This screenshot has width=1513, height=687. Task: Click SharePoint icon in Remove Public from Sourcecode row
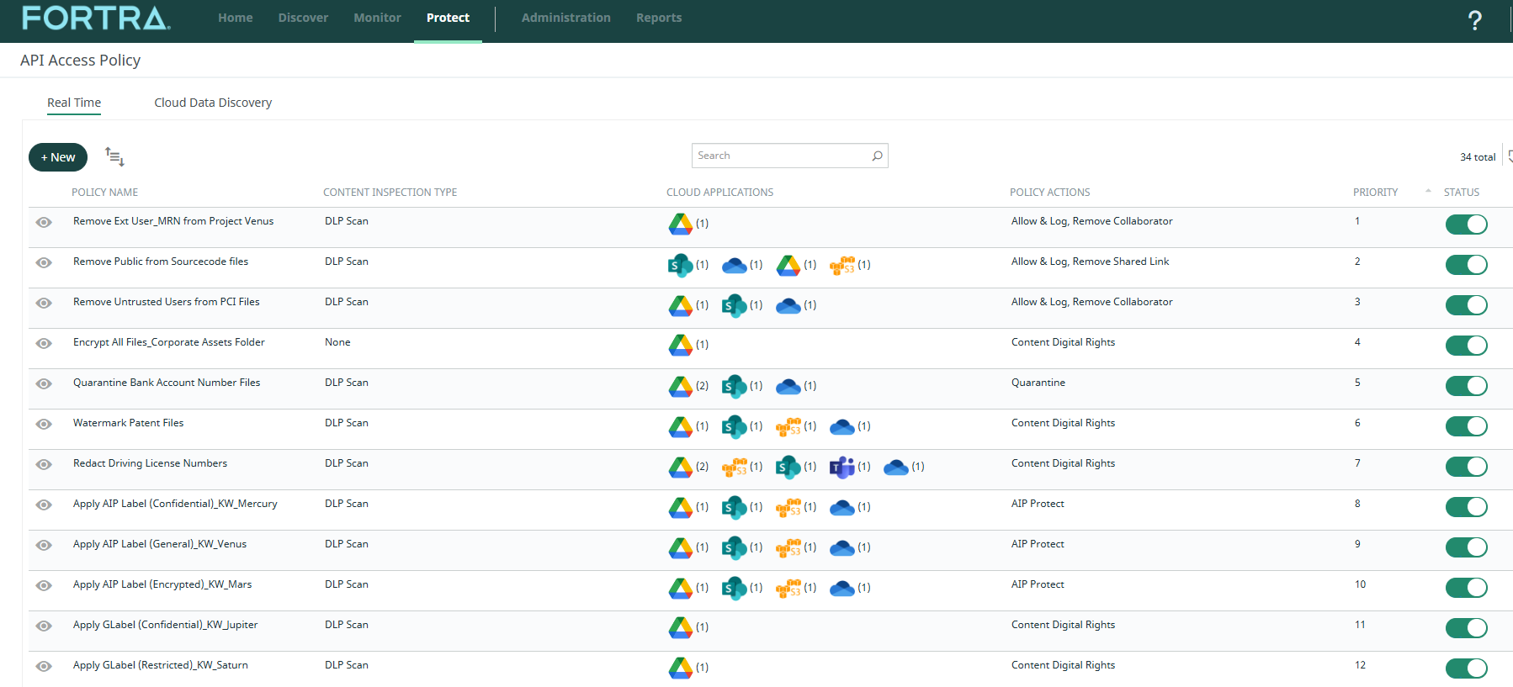click(x=680, y=265)
